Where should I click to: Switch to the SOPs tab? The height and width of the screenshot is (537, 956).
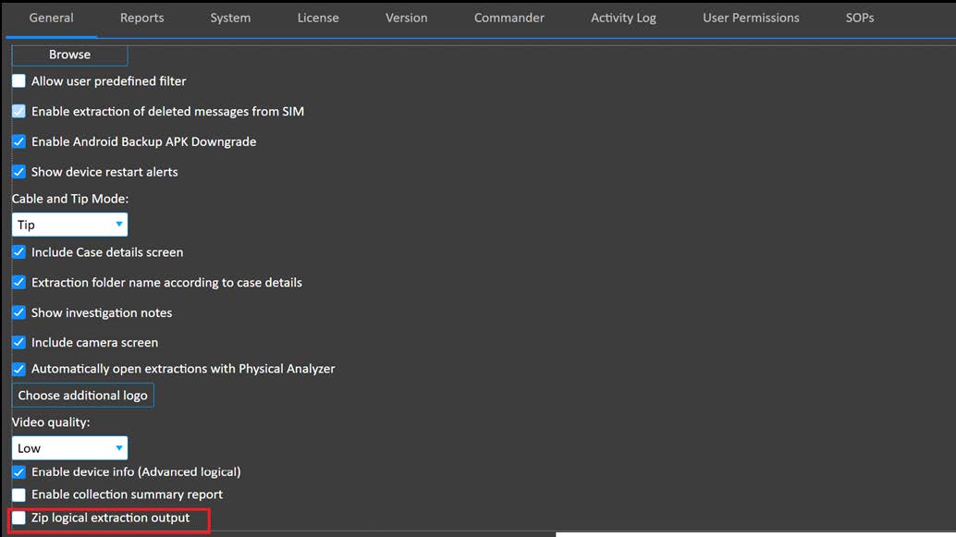point(859,18)
